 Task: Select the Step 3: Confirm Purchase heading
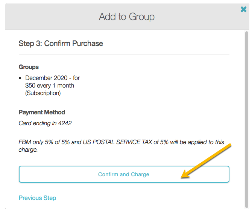click(61, 43)
